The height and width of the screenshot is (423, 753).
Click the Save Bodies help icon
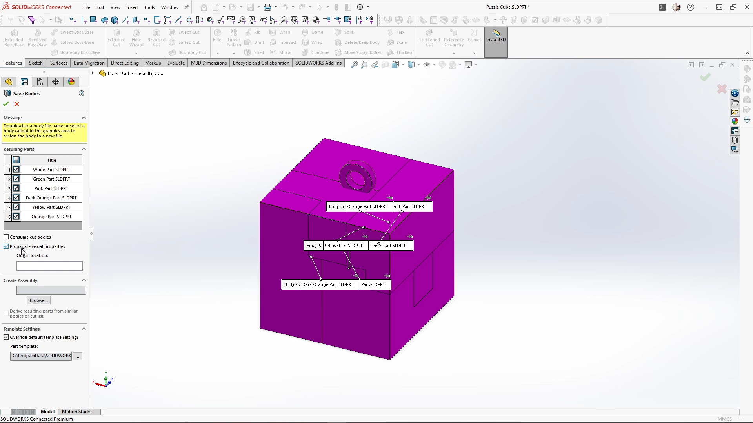coord(82,93)
